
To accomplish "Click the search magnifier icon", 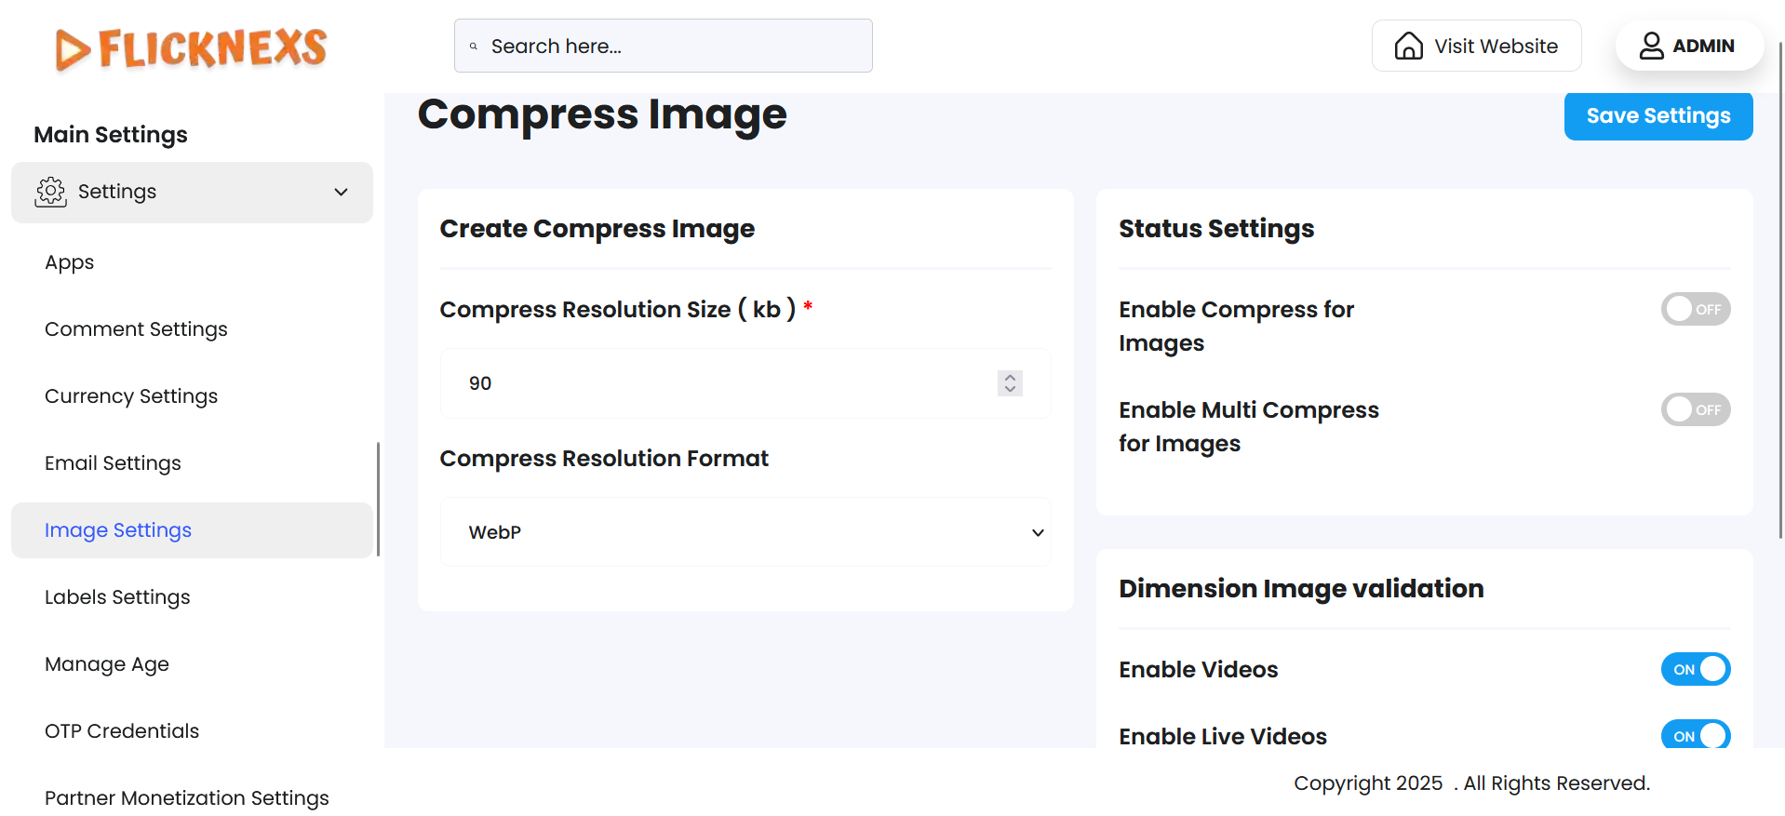I will pyautogui.click(x=474, y=47).
